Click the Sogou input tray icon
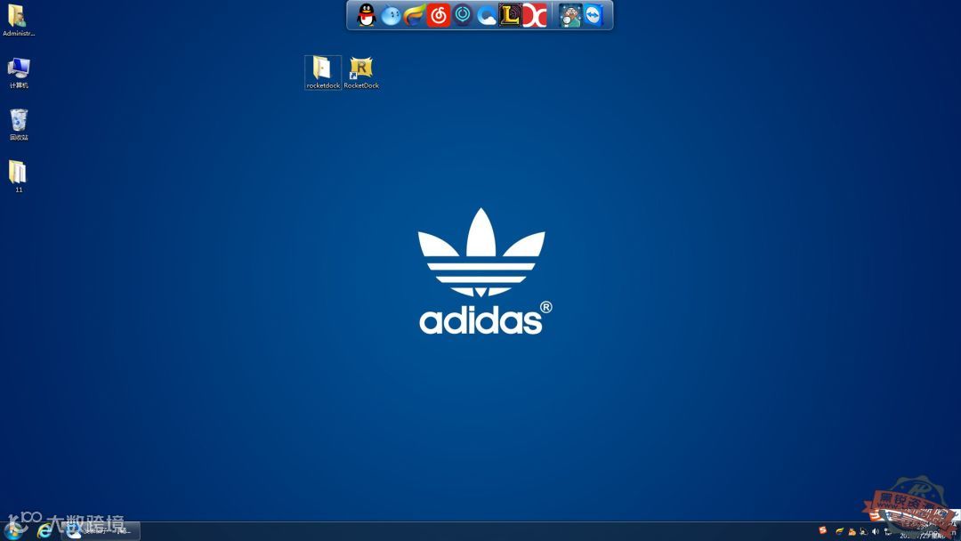 pyautogui.click(x=822, y=530)
